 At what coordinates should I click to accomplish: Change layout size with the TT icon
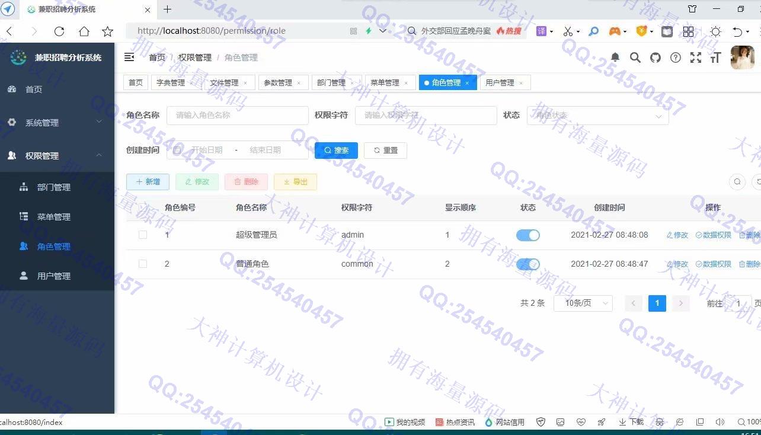pyautogui.click(x=715, y=57)
